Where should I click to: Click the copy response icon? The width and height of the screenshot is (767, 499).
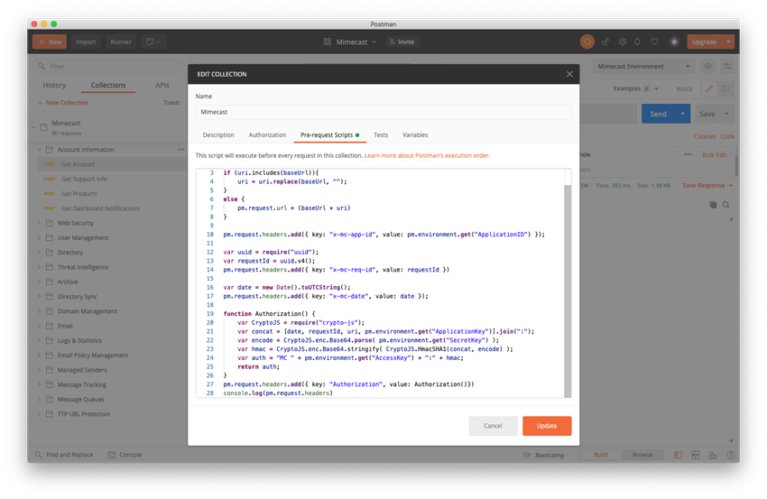click(713, 205)
